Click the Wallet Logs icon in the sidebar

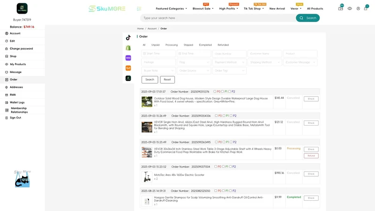click(7, 102)
